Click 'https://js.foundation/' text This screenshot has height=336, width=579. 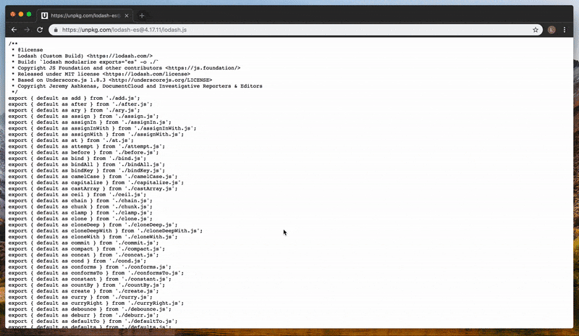203,68
